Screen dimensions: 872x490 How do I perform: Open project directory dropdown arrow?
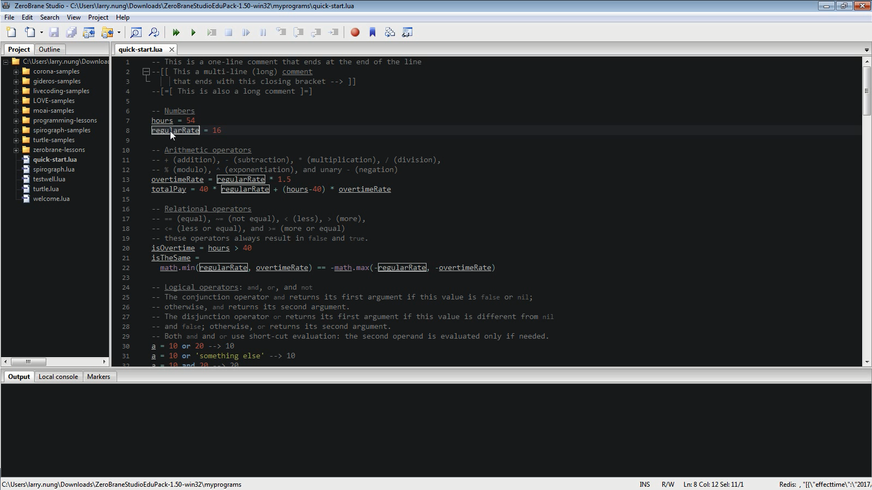click(119, 33)
